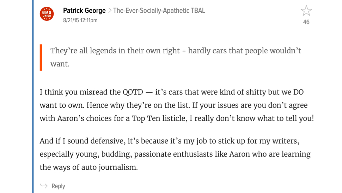Click the paragraph starting "And if I sound defensive"

click(x=175, y=154)
